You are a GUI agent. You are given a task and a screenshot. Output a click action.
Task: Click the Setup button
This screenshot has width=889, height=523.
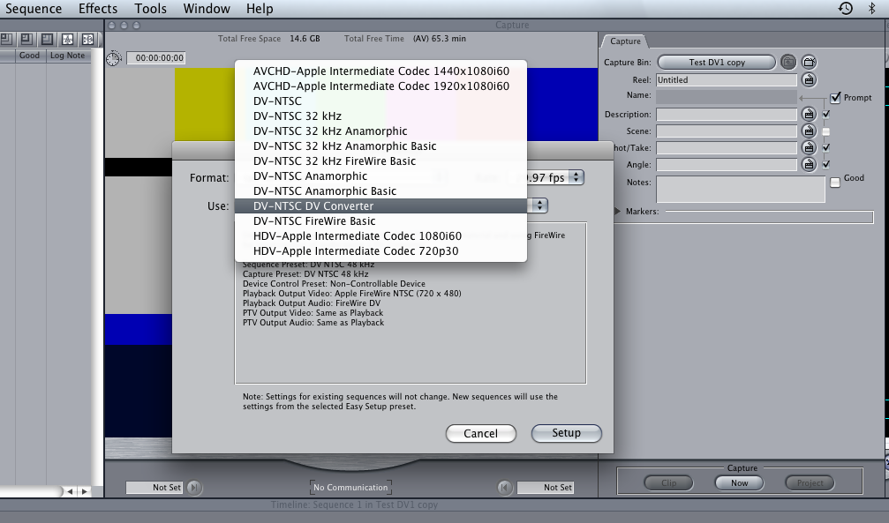click(566, 433)
